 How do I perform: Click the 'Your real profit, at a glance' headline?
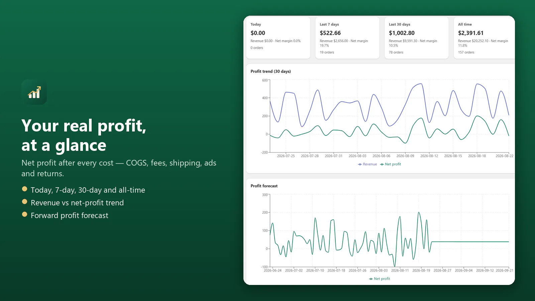tap(84, 135)
